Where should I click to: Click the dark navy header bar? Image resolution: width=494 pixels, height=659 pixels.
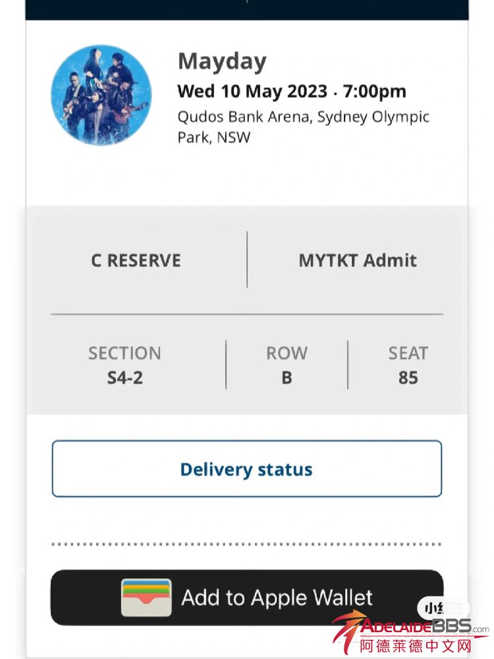tap(246, 9)
